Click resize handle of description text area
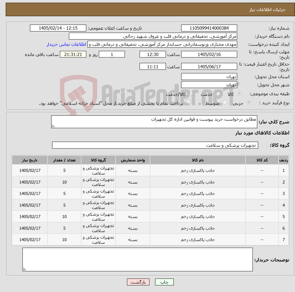Screen dimensions: 295x292 [x=53, y=126]
